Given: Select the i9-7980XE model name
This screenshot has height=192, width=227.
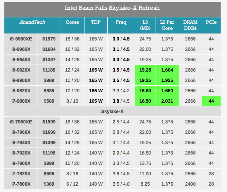Looking at the screenshot, I should point(21,122).
